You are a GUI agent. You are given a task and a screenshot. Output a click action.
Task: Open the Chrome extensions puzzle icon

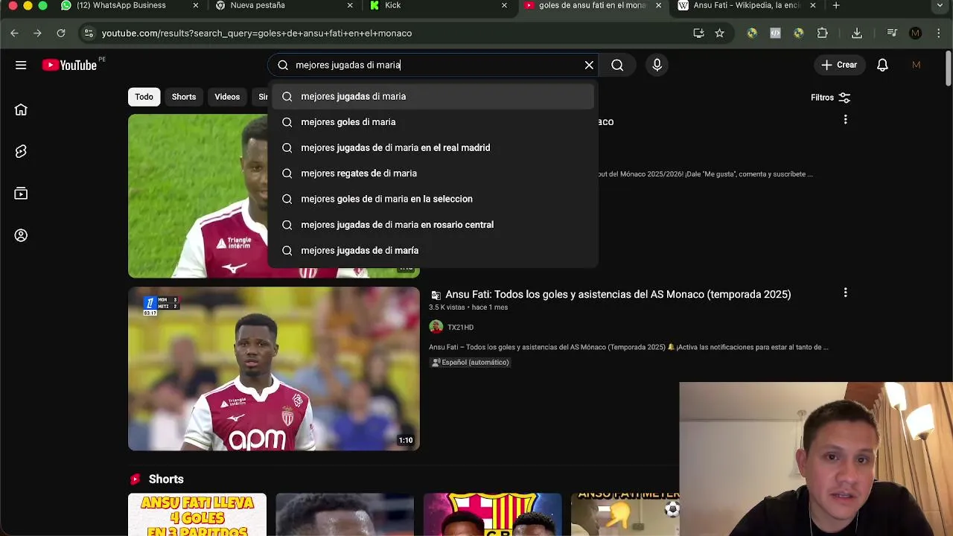click(x=822, y=33)
